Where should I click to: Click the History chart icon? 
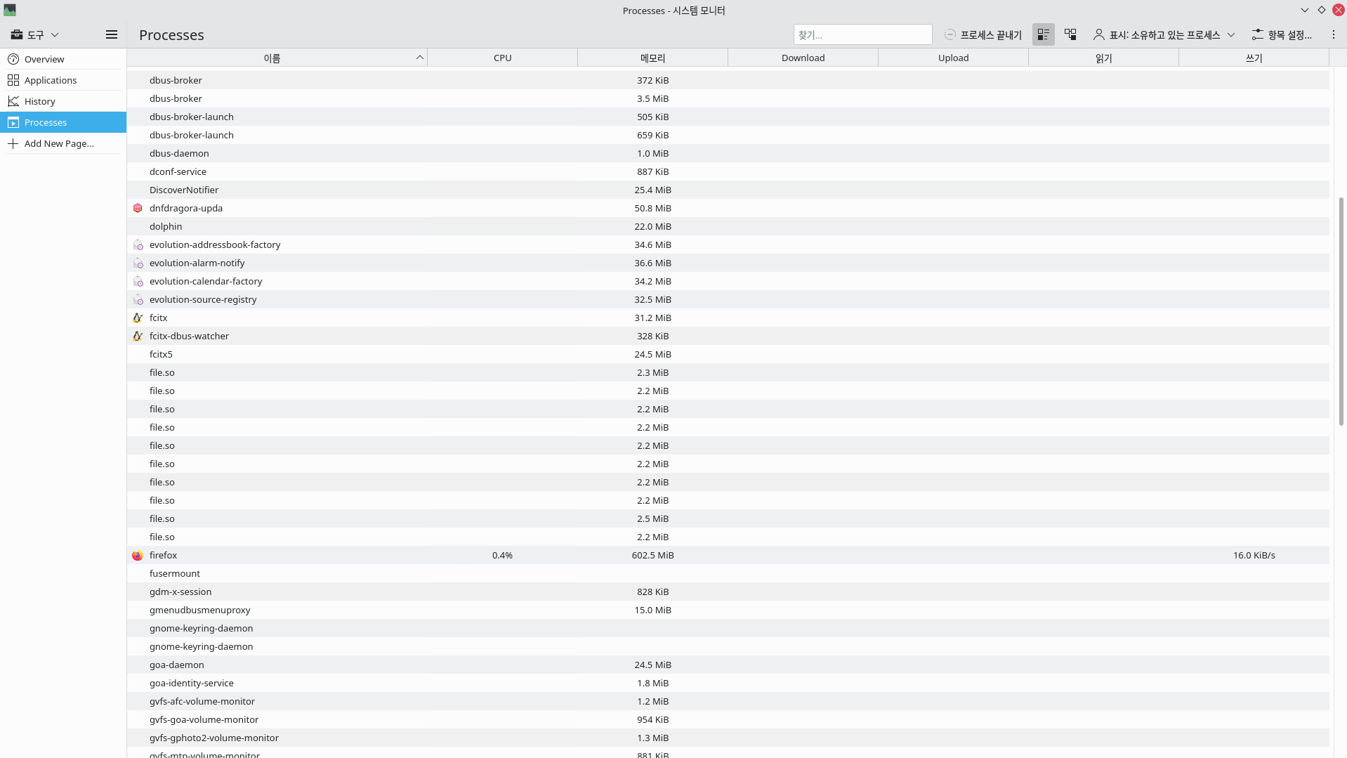pos(13,101)
